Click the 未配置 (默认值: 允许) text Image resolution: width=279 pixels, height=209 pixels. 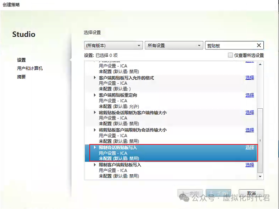(119, 106)
